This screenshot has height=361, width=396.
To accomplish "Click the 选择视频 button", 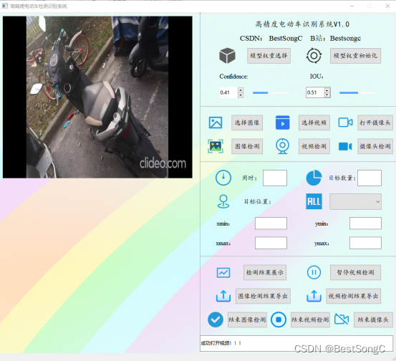I will tap(314, 122).
